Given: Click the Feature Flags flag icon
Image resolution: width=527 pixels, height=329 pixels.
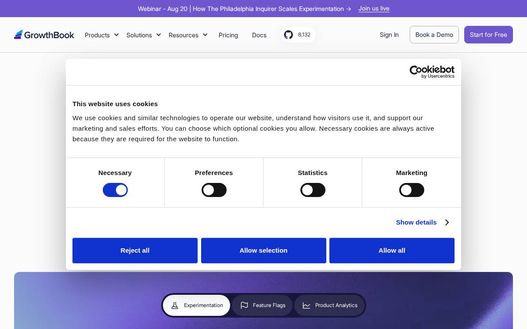Looking at the screenshot, I should pos(244,305).
